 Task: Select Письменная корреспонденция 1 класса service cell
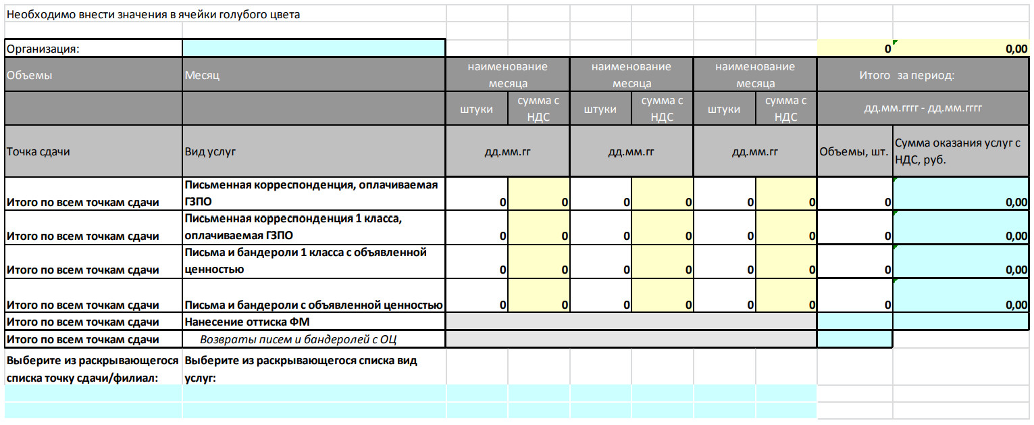pyautogui.click(x=313, y=227)
